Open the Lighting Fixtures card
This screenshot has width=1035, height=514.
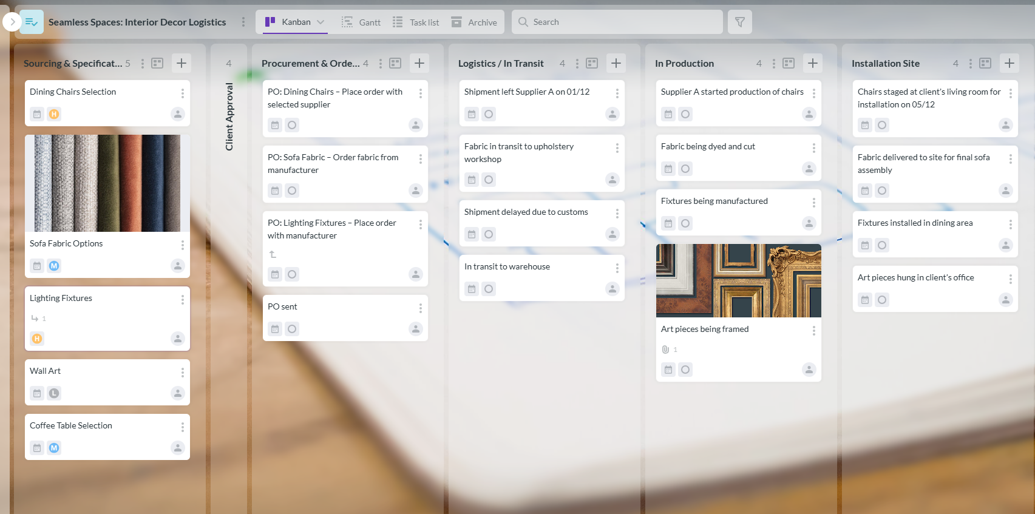pyautogui.click(x=107, y=319)
